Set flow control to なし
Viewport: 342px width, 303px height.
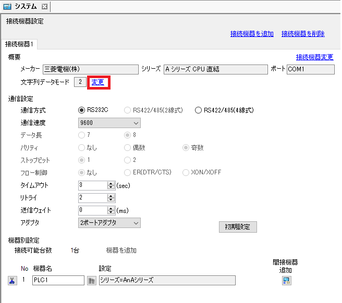pos(81,173)
